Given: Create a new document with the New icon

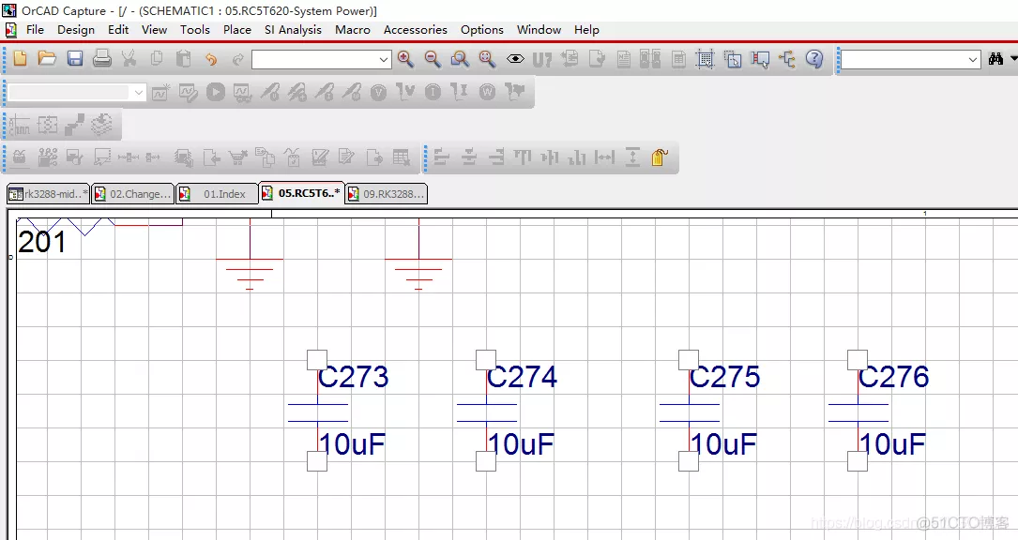Looking at the screenshot, I should pyautogui.click(x=20, y=58).
